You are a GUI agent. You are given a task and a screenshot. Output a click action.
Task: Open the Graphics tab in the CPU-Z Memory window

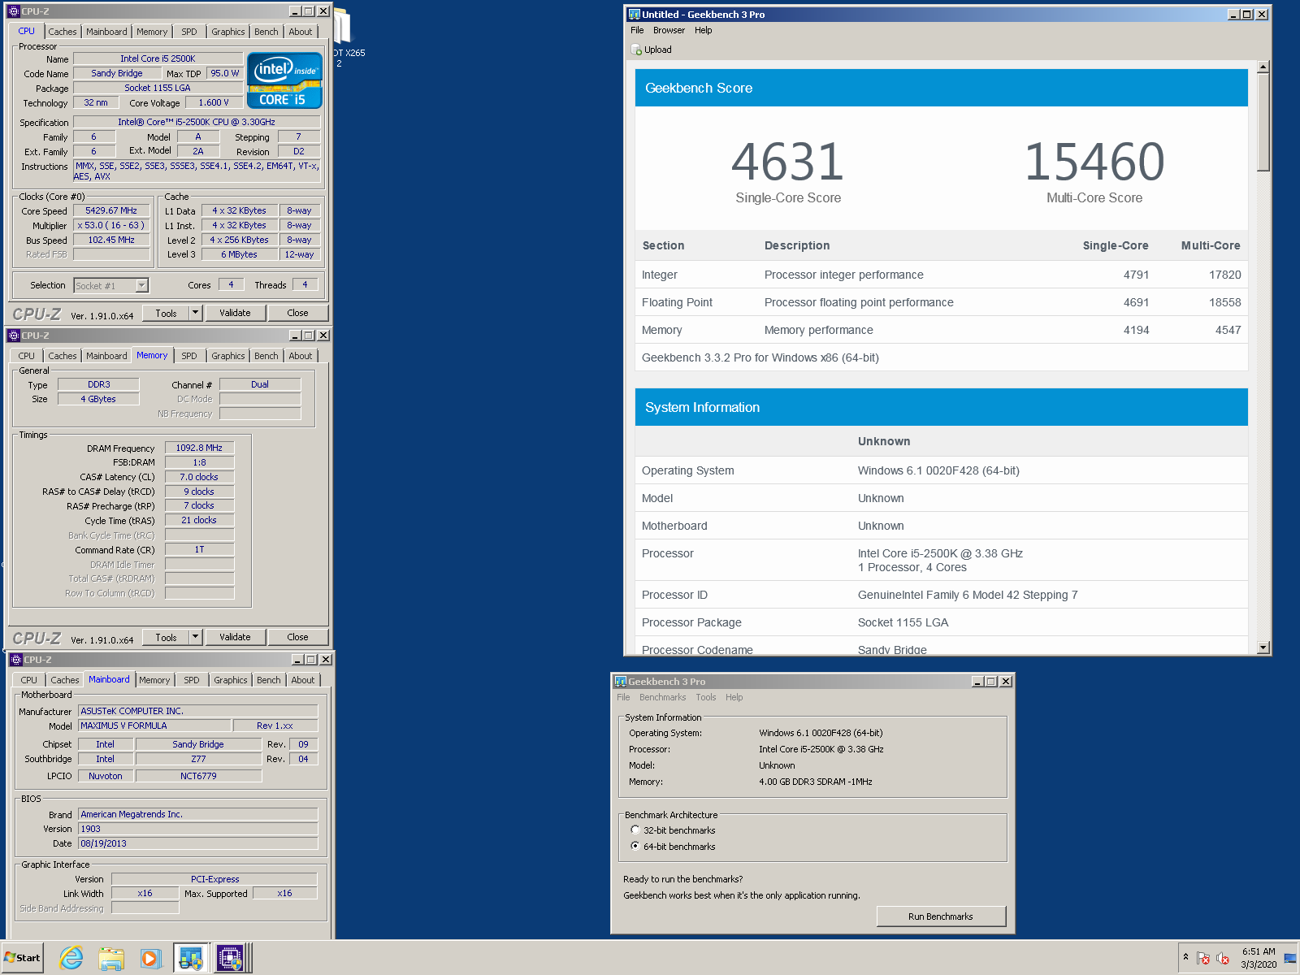228,356
